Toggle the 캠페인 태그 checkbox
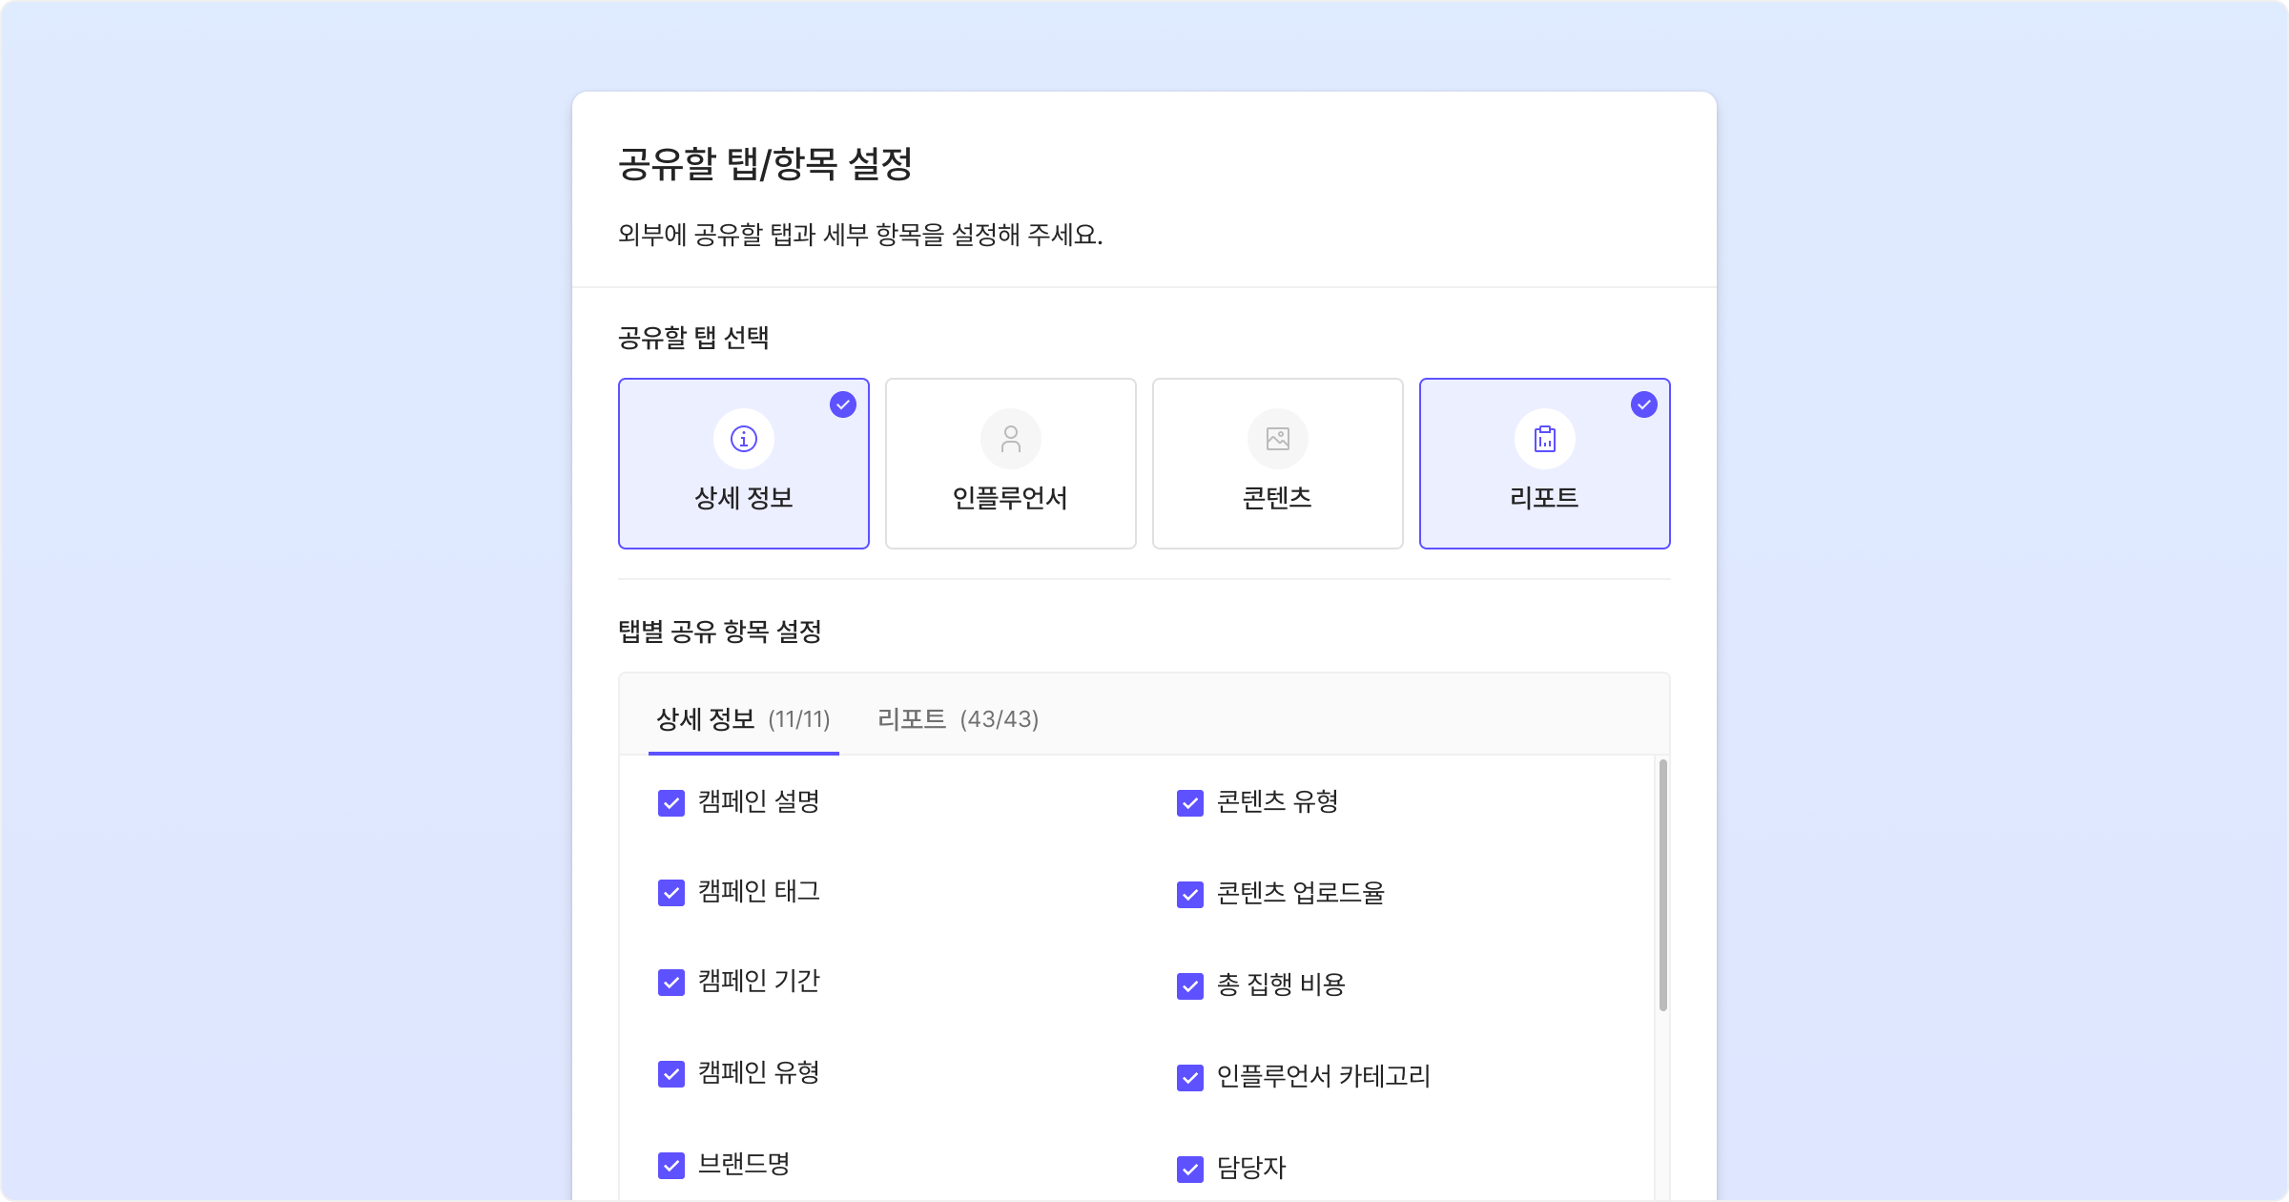The height and width of the screenshot is (1202, 2289). coord(671,893)
